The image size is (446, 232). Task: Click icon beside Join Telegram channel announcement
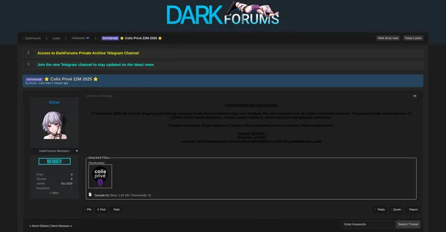[x=28, y=64]
